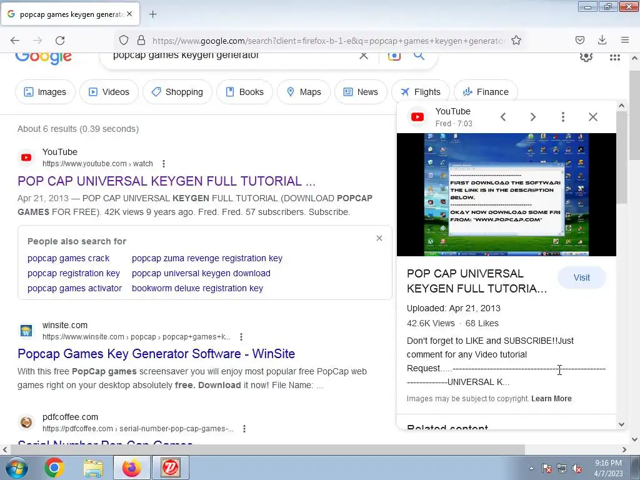Launch Chrome from the taskbar
Viewport: 640px width, 480px height.
tap(54, 467)
